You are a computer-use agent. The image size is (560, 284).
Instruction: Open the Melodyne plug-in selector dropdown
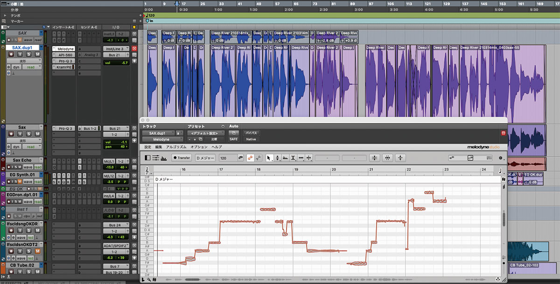tap(162, 139)
